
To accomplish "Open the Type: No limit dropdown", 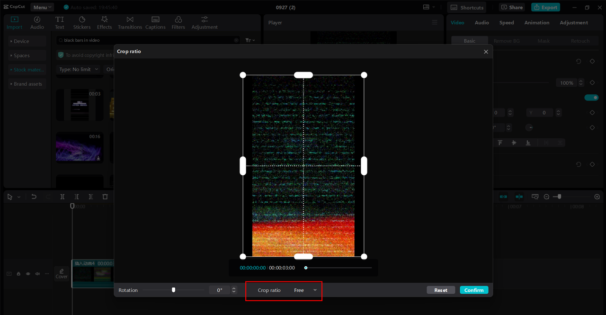I will [x=79, y=69].
